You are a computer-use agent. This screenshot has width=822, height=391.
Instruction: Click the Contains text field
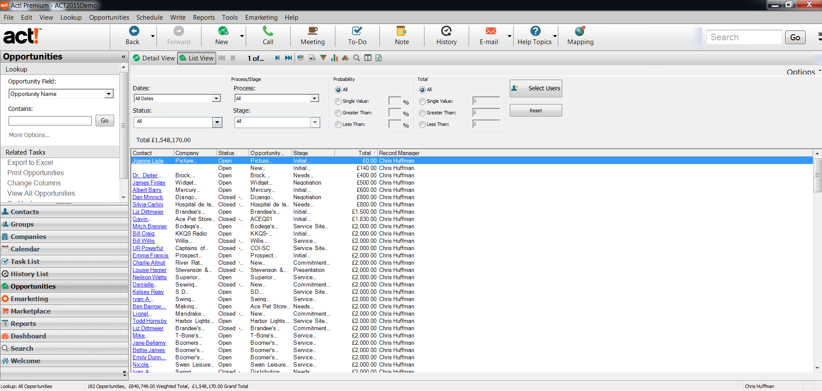click(50, 121)
